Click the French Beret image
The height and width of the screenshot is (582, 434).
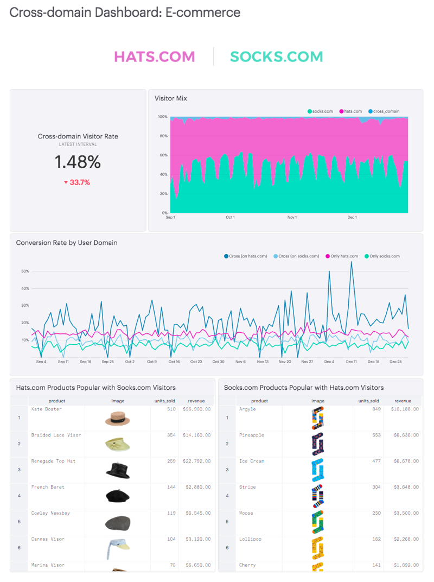118,496
